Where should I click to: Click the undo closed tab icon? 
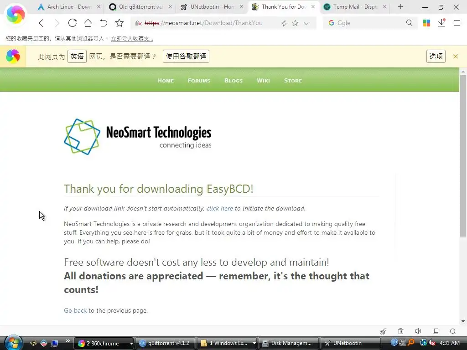[104, 23]
